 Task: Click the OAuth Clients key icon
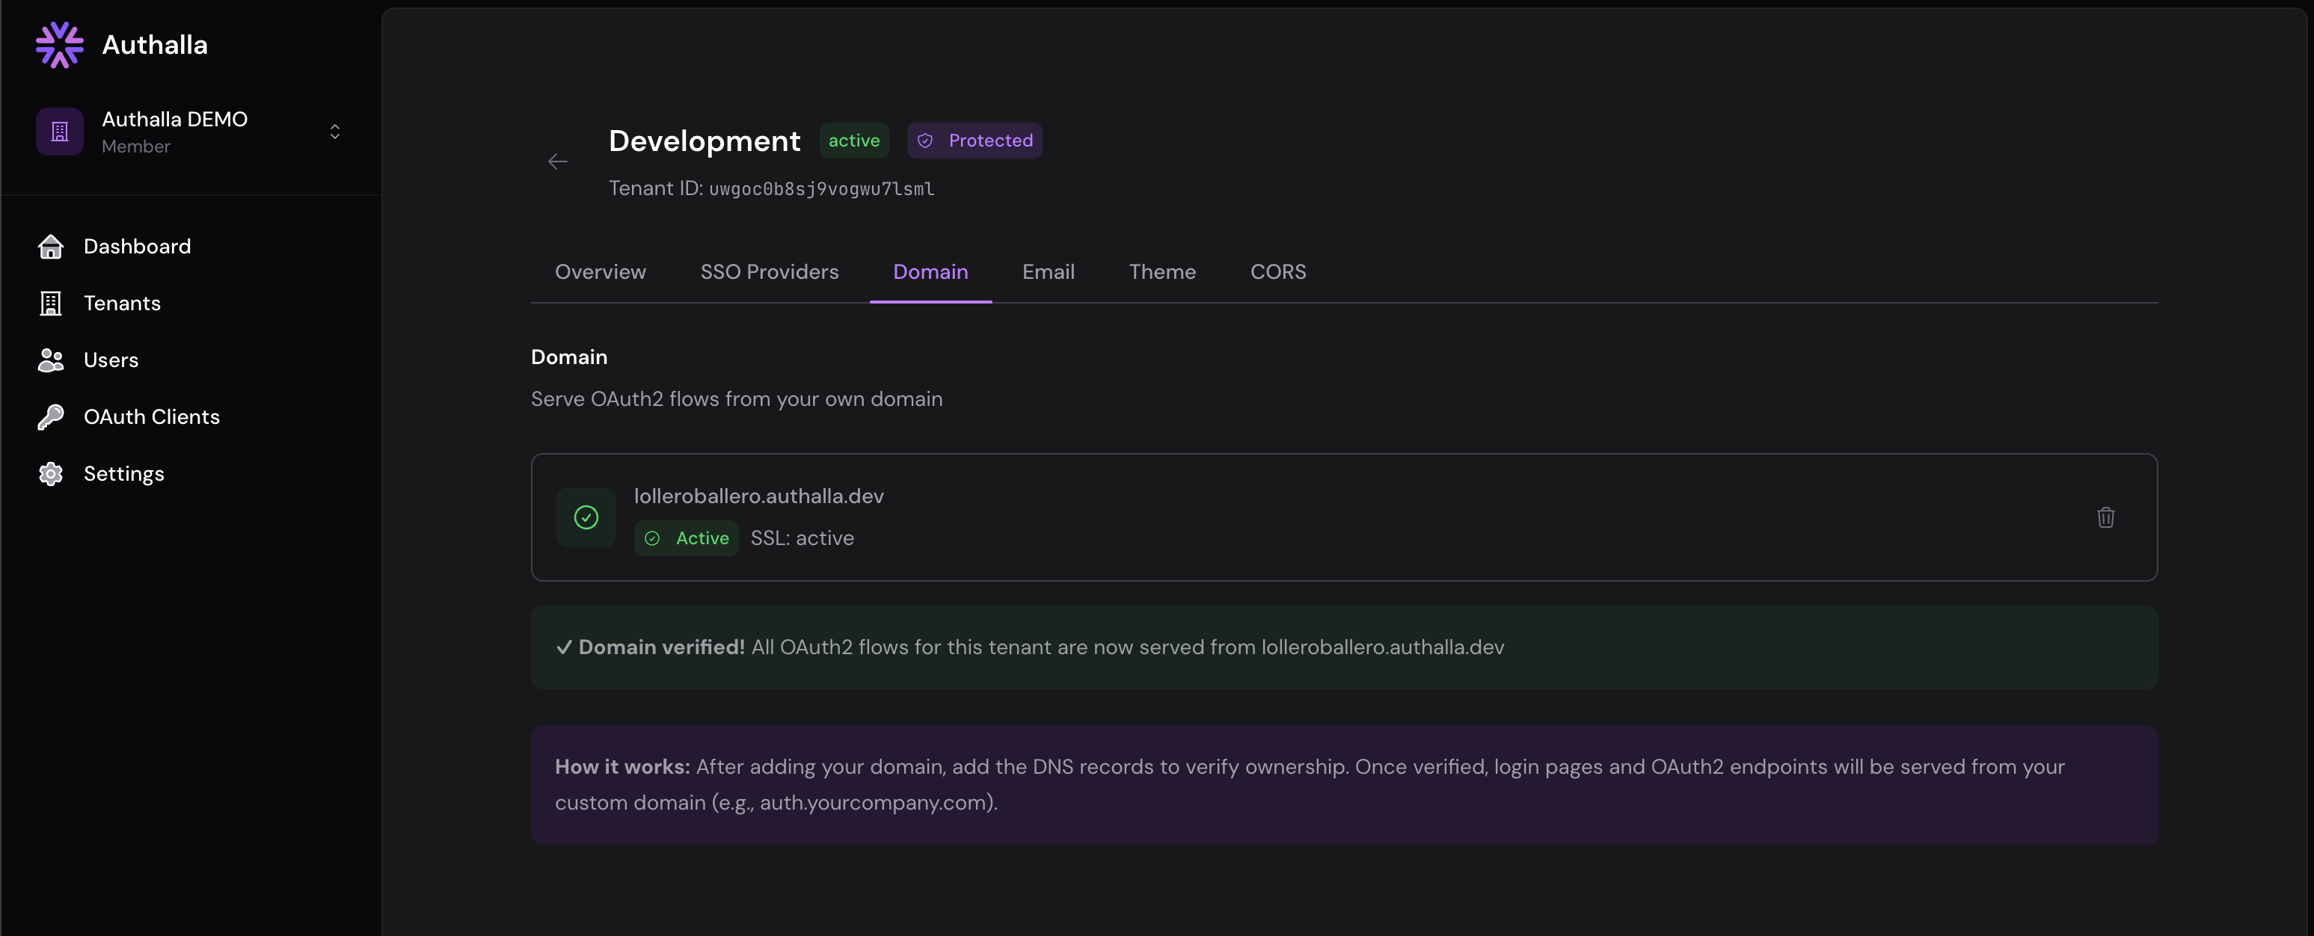click(51, 417)
